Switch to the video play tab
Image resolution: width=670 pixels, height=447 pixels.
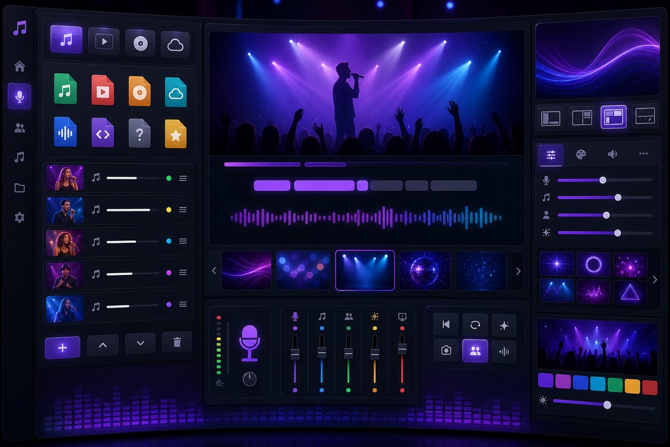pyautogui.click(x=104, y=41)
